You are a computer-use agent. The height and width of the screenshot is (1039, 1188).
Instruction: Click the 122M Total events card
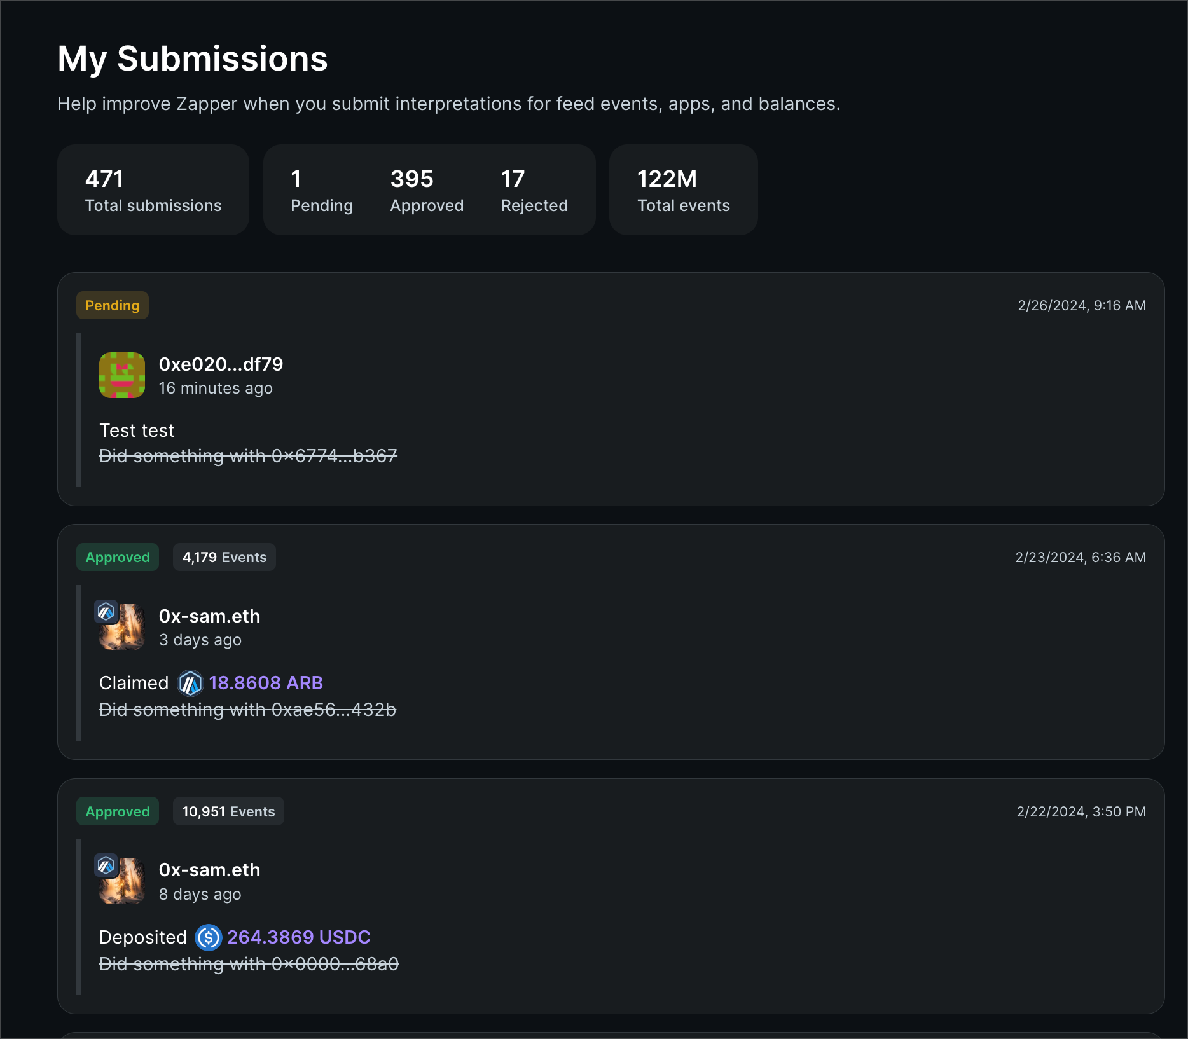682,189
